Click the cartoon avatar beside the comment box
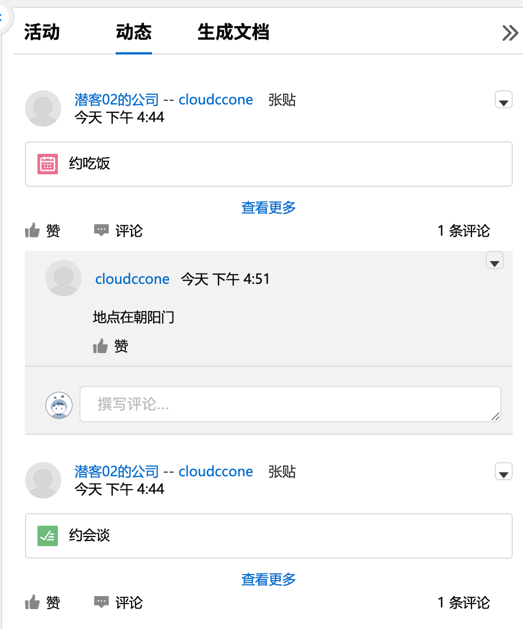The width and height of the screenshot is (523, 629). tap(60, 405)
